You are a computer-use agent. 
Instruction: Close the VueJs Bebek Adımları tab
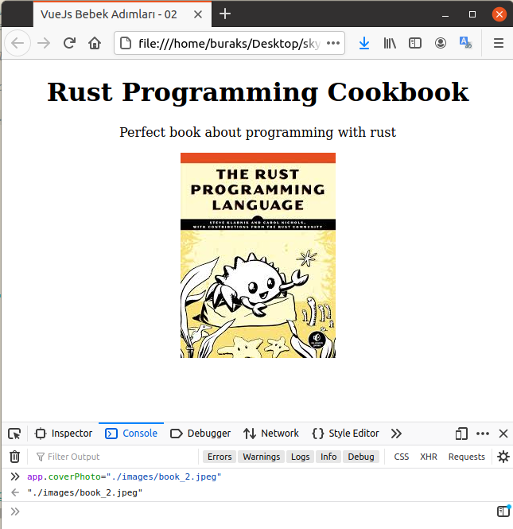(x=198, y=14)
